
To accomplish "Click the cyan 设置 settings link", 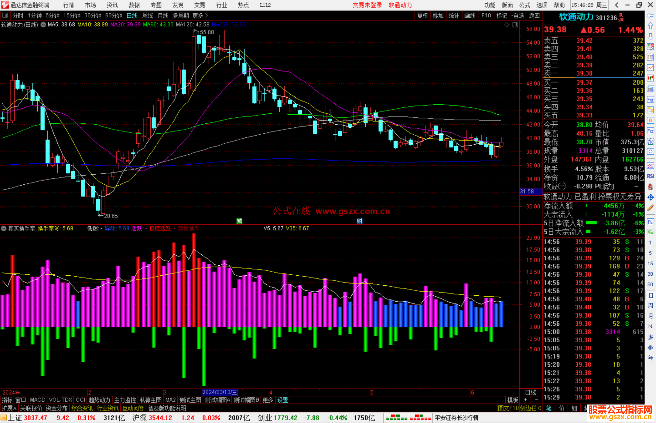I will coord(282,400).
